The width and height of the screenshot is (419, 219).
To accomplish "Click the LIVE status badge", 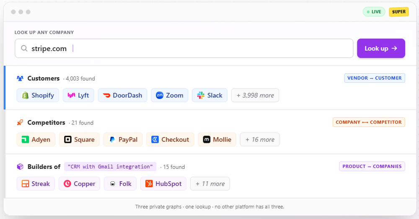I will coord(374,12).
